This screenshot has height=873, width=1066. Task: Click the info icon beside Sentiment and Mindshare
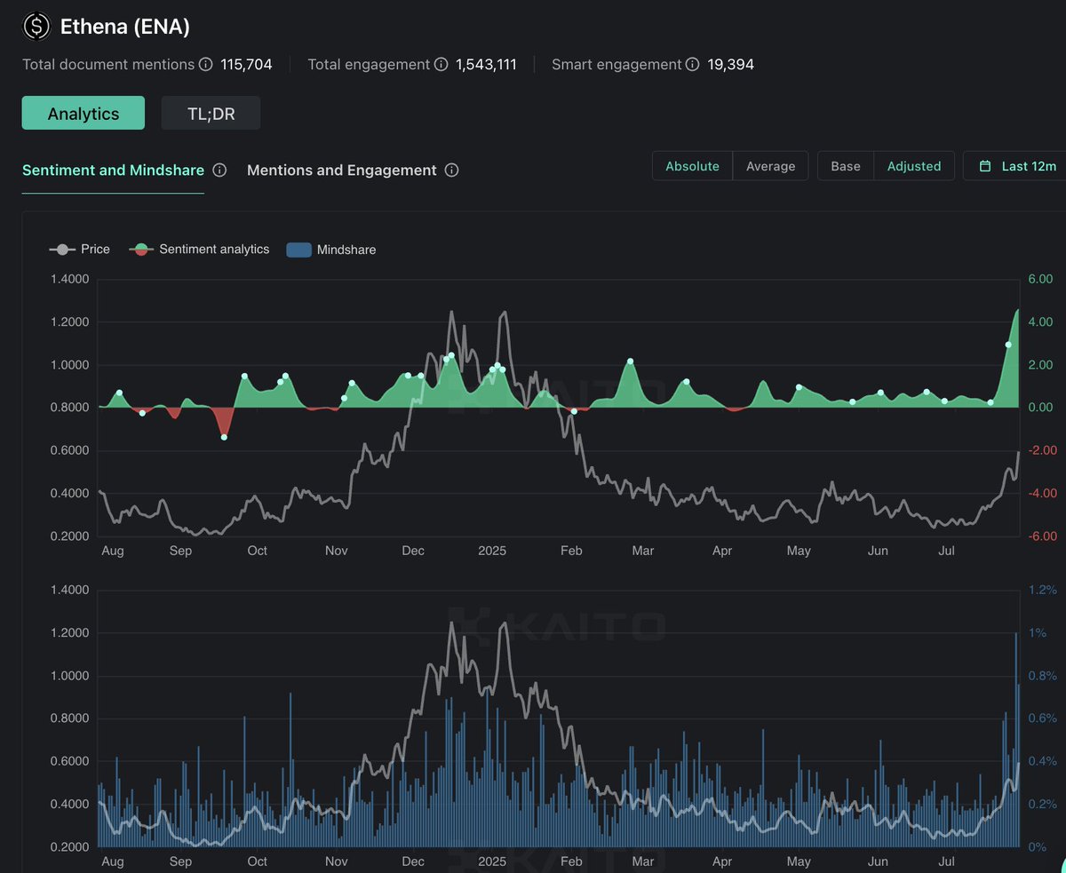(x=222, y=170)
